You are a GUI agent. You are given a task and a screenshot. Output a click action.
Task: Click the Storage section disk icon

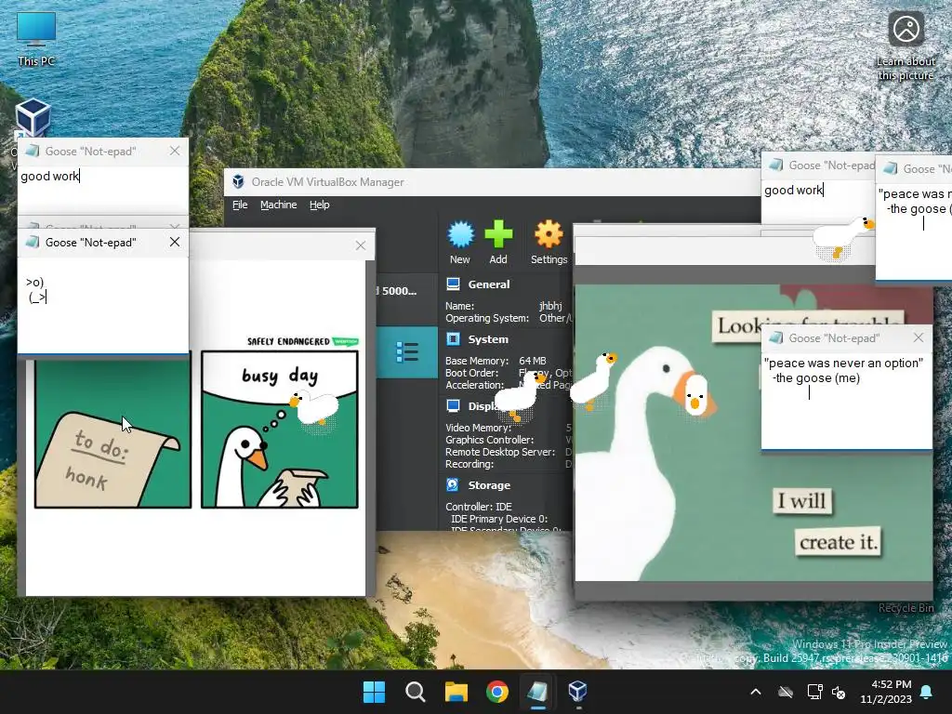[x=453, y=484]
